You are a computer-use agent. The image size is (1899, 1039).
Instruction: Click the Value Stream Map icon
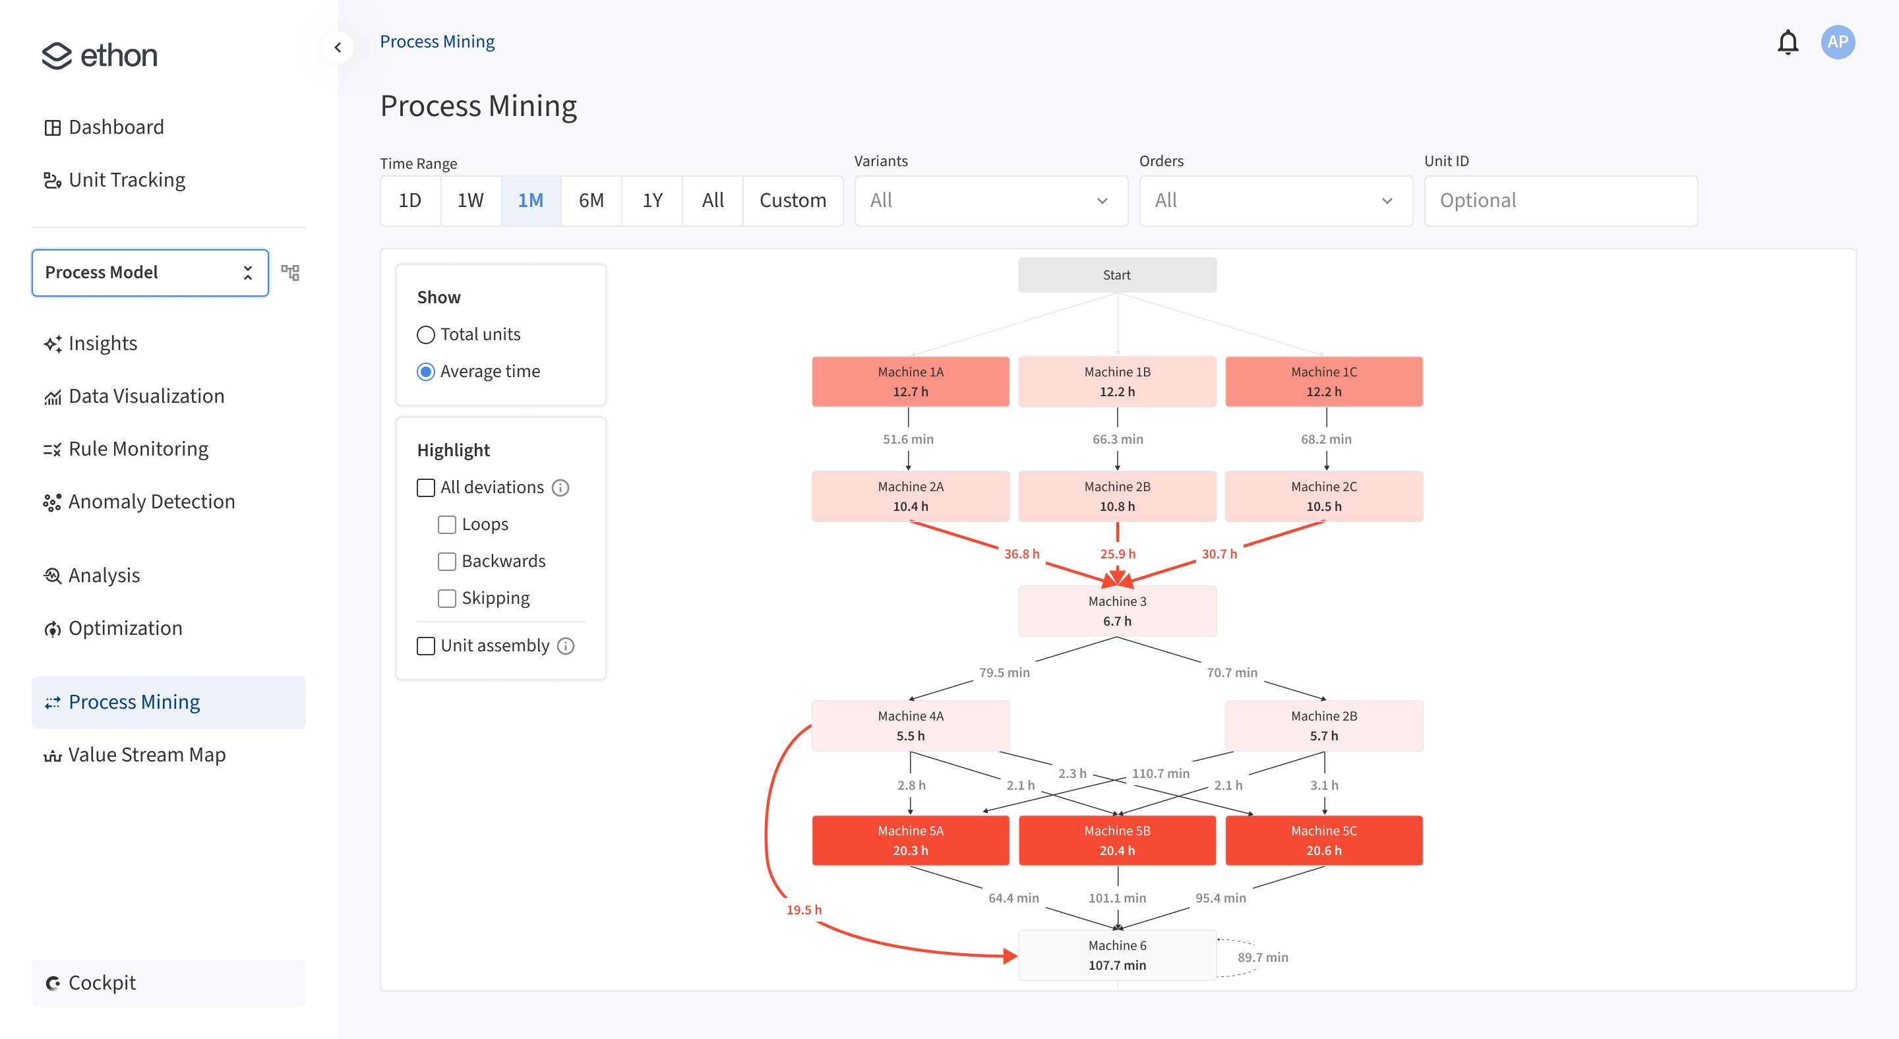tap(51, 755)
